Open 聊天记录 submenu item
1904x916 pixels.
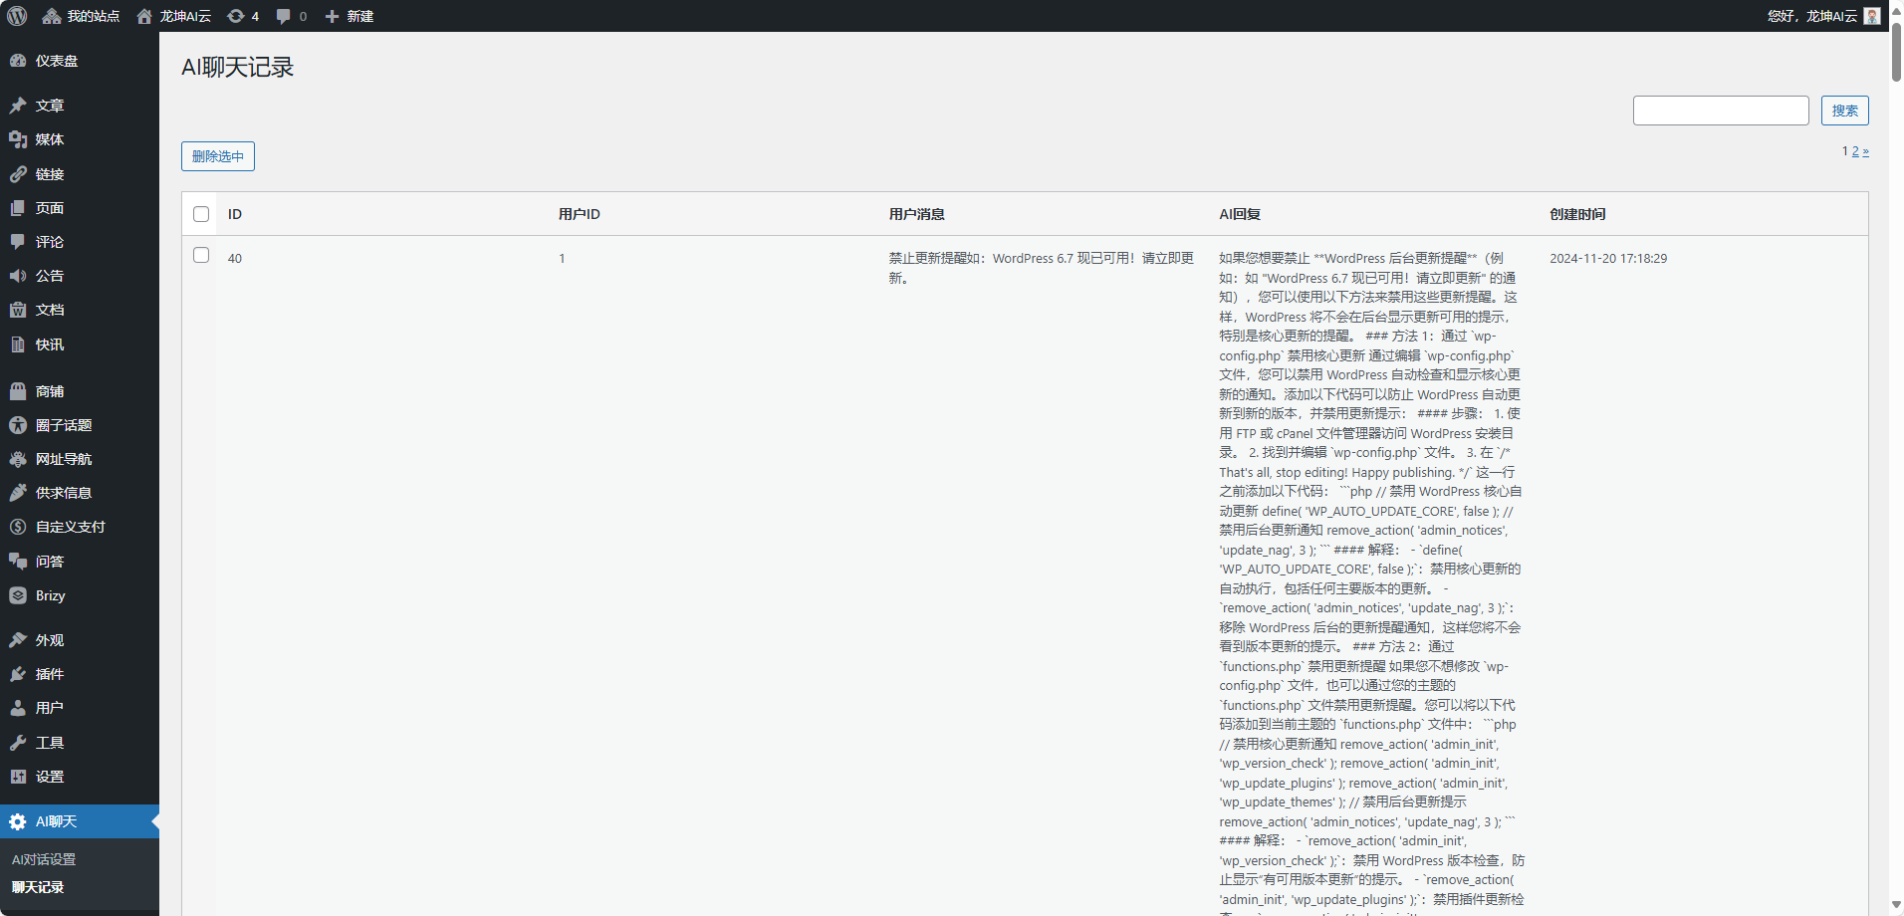[x=38, y=887]
